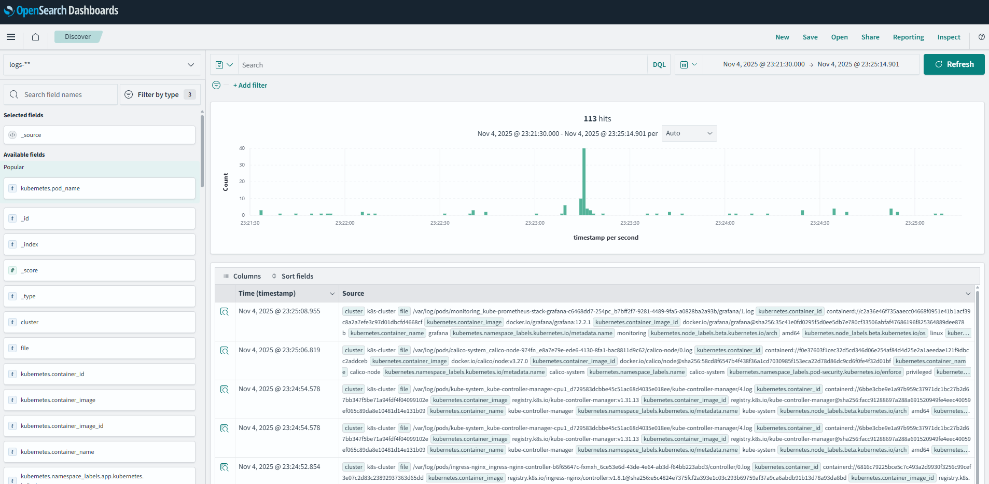Screen dimensions: 989x484
Task: Open help menu icon
Action: click(x=981, y=37)
